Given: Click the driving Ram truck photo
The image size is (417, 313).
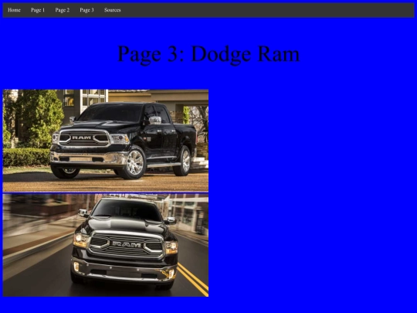Looking at the screenshot, I should click(x=106, y=245).
